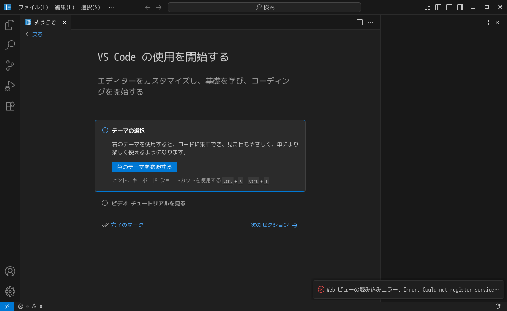Screen dimensions: 507x311
Task: Click the notifications bell in status bar
Action: (x=498, y=306)
